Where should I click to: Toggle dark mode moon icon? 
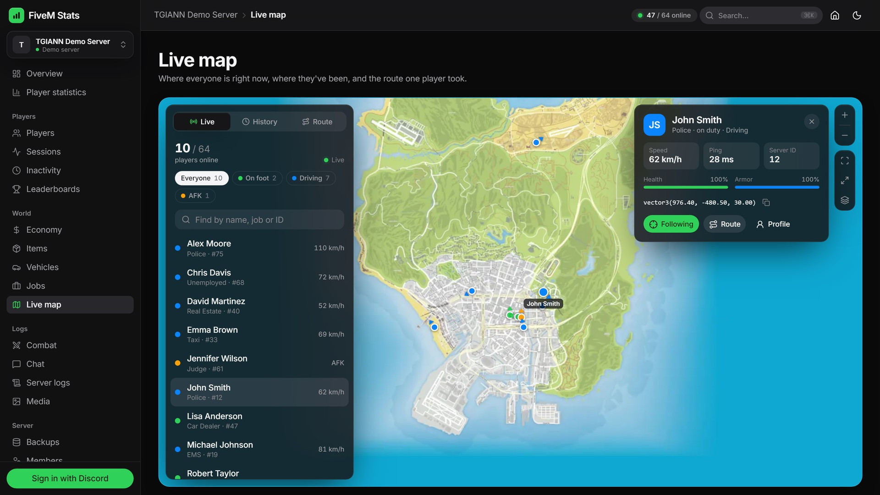[x=856, y=15]
